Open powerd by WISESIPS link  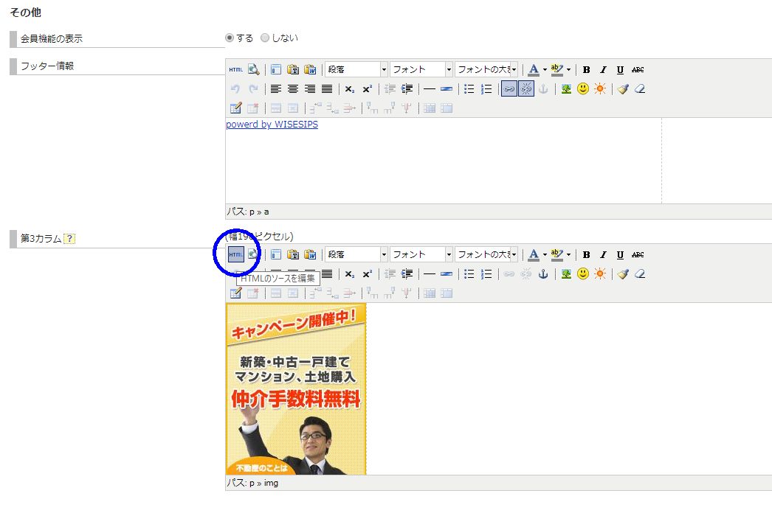coord(272,125)
